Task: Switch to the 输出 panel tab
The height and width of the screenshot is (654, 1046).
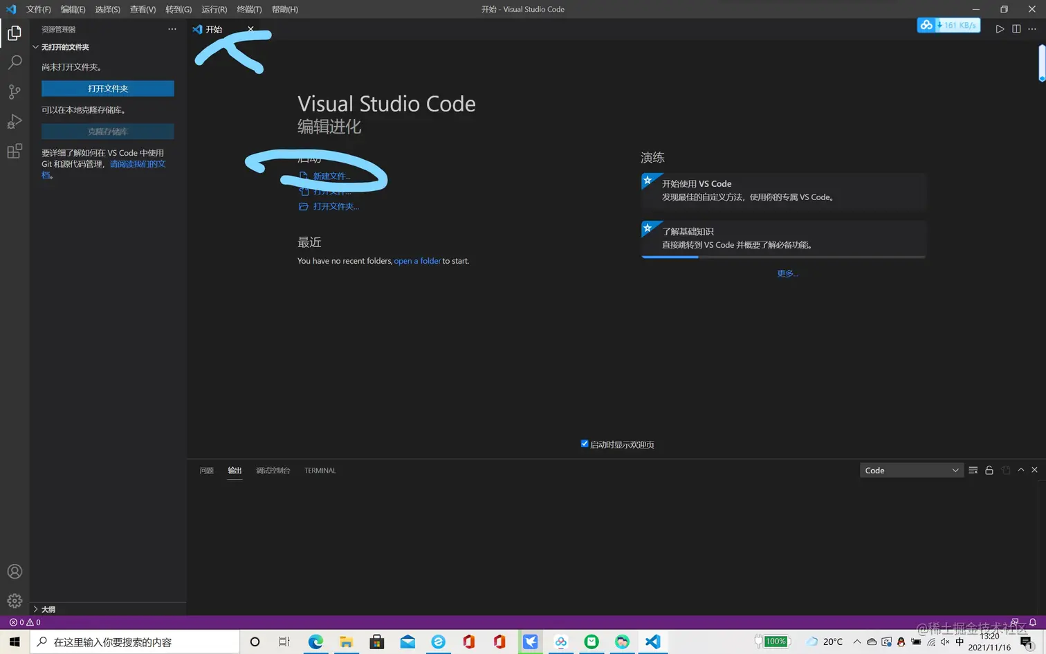Action: point(235,471)
